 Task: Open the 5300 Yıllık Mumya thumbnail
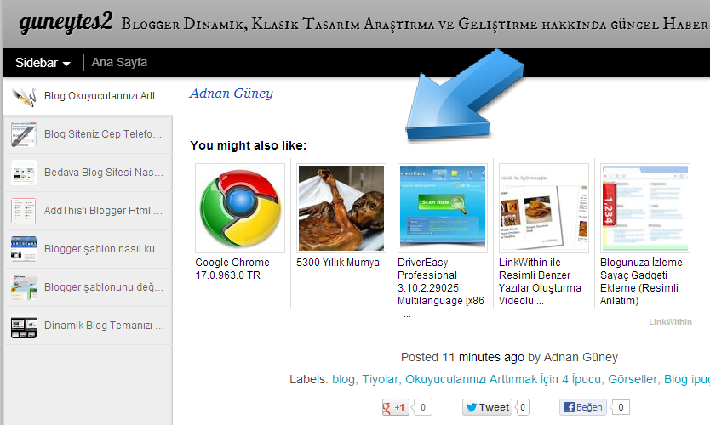coord(341,208)
